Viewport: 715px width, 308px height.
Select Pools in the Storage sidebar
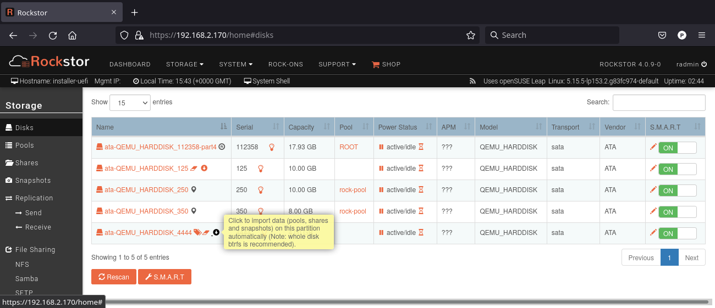tap(25, 145)
